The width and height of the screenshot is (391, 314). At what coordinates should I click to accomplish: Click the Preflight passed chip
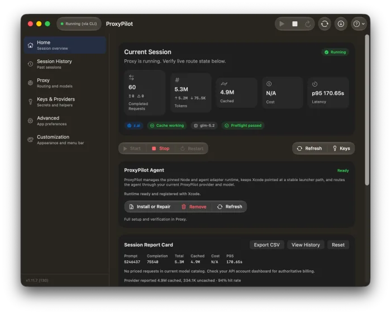point(243,126)
